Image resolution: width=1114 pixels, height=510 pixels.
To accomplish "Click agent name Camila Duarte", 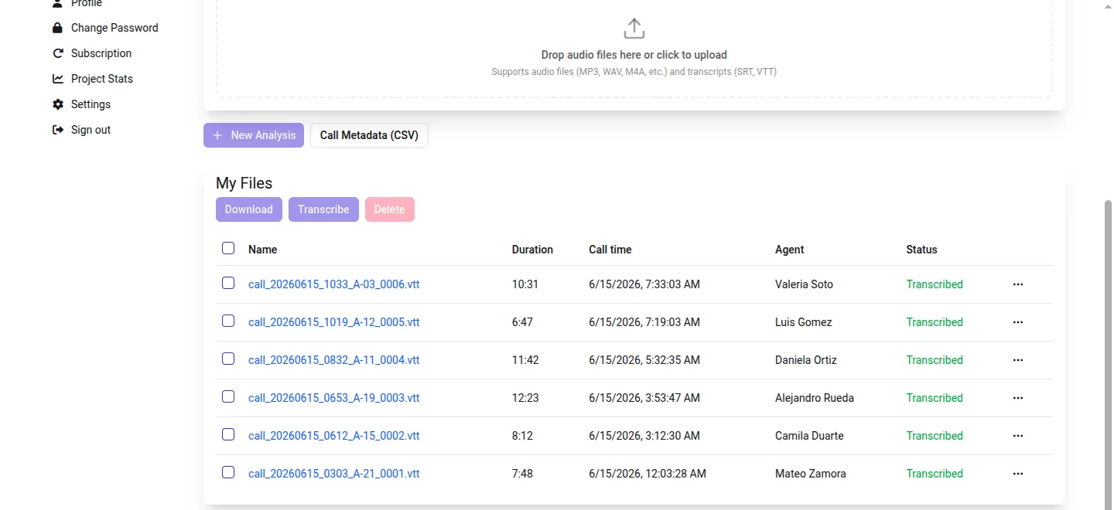I will (x=809, y=436).
